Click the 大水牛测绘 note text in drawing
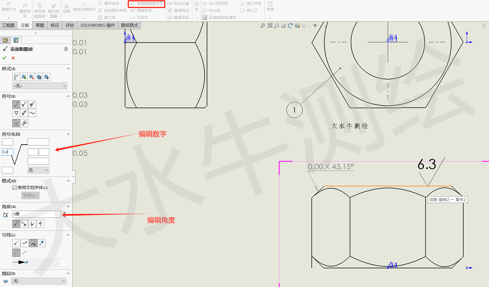This screenshot has height=287, width=489. pyautogui.click(x=349, y=126)
